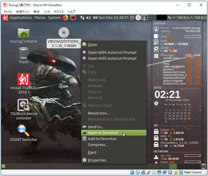Image resolution: width=208 pixels, height=176 pixels.
Task: Click the Tsurugi logo in top panel
Action: click(5, 18)
